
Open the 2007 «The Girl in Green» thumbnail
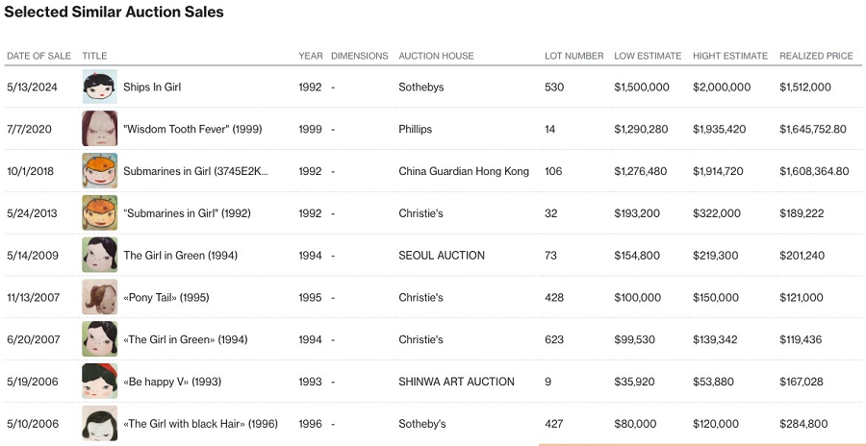click(99, 339)
